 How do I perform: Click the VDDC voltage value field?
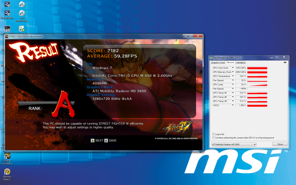point(241,105)
